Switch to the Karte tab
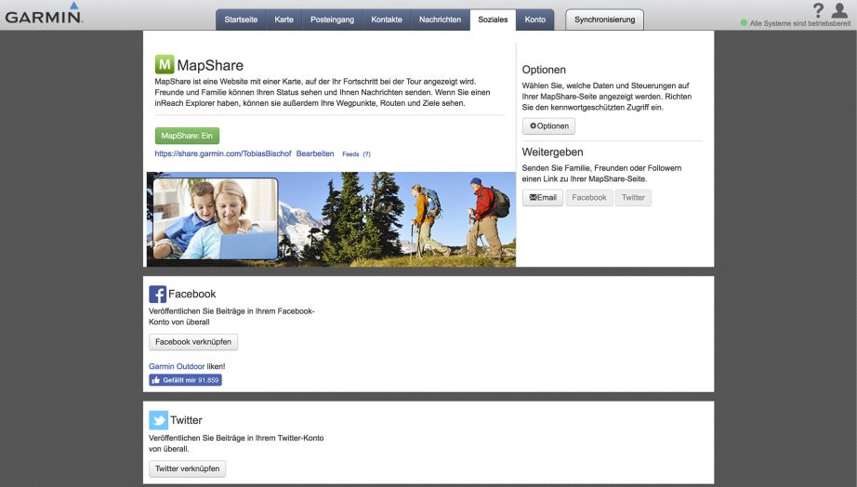 point(283,20)
